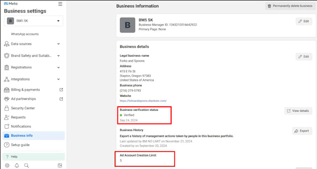Image resolution: width=317 pixels, height=169 pixels.
Task: Click the Business info briefcase icon
Action: [7, 136]
